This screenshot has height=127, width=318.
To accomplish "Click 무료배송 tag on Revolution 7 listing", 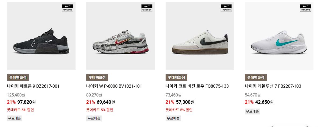I will pos(252,111).
